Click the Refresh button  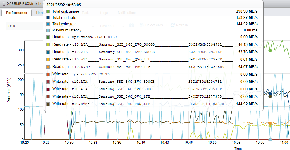tap(179, 25)
